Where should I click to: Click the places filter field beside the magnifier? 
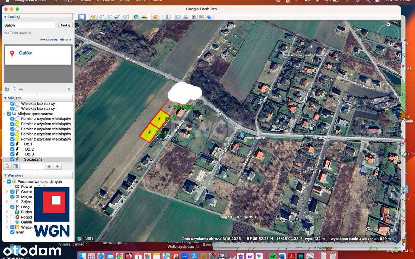(x=32, y=166)
